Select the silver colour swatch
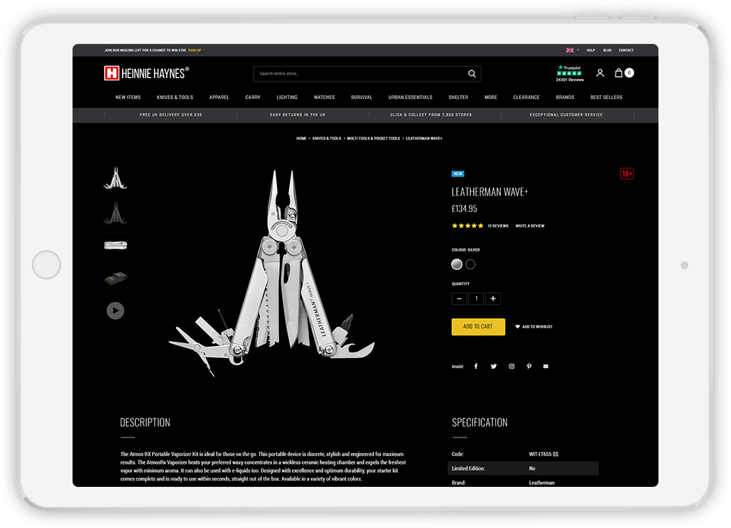Viewport: 731px width, 528px height. tap(457, 264)
